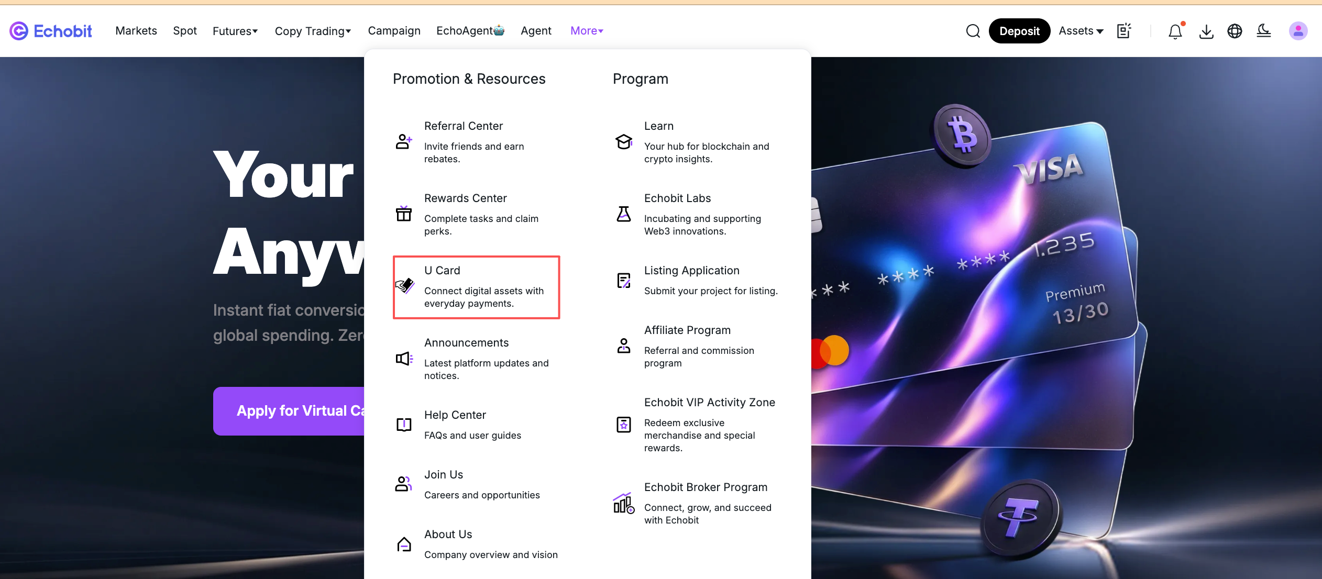Collapse the More dropdown menu
The width and height of the screenshot is (1322, 579).
[587, 31]
